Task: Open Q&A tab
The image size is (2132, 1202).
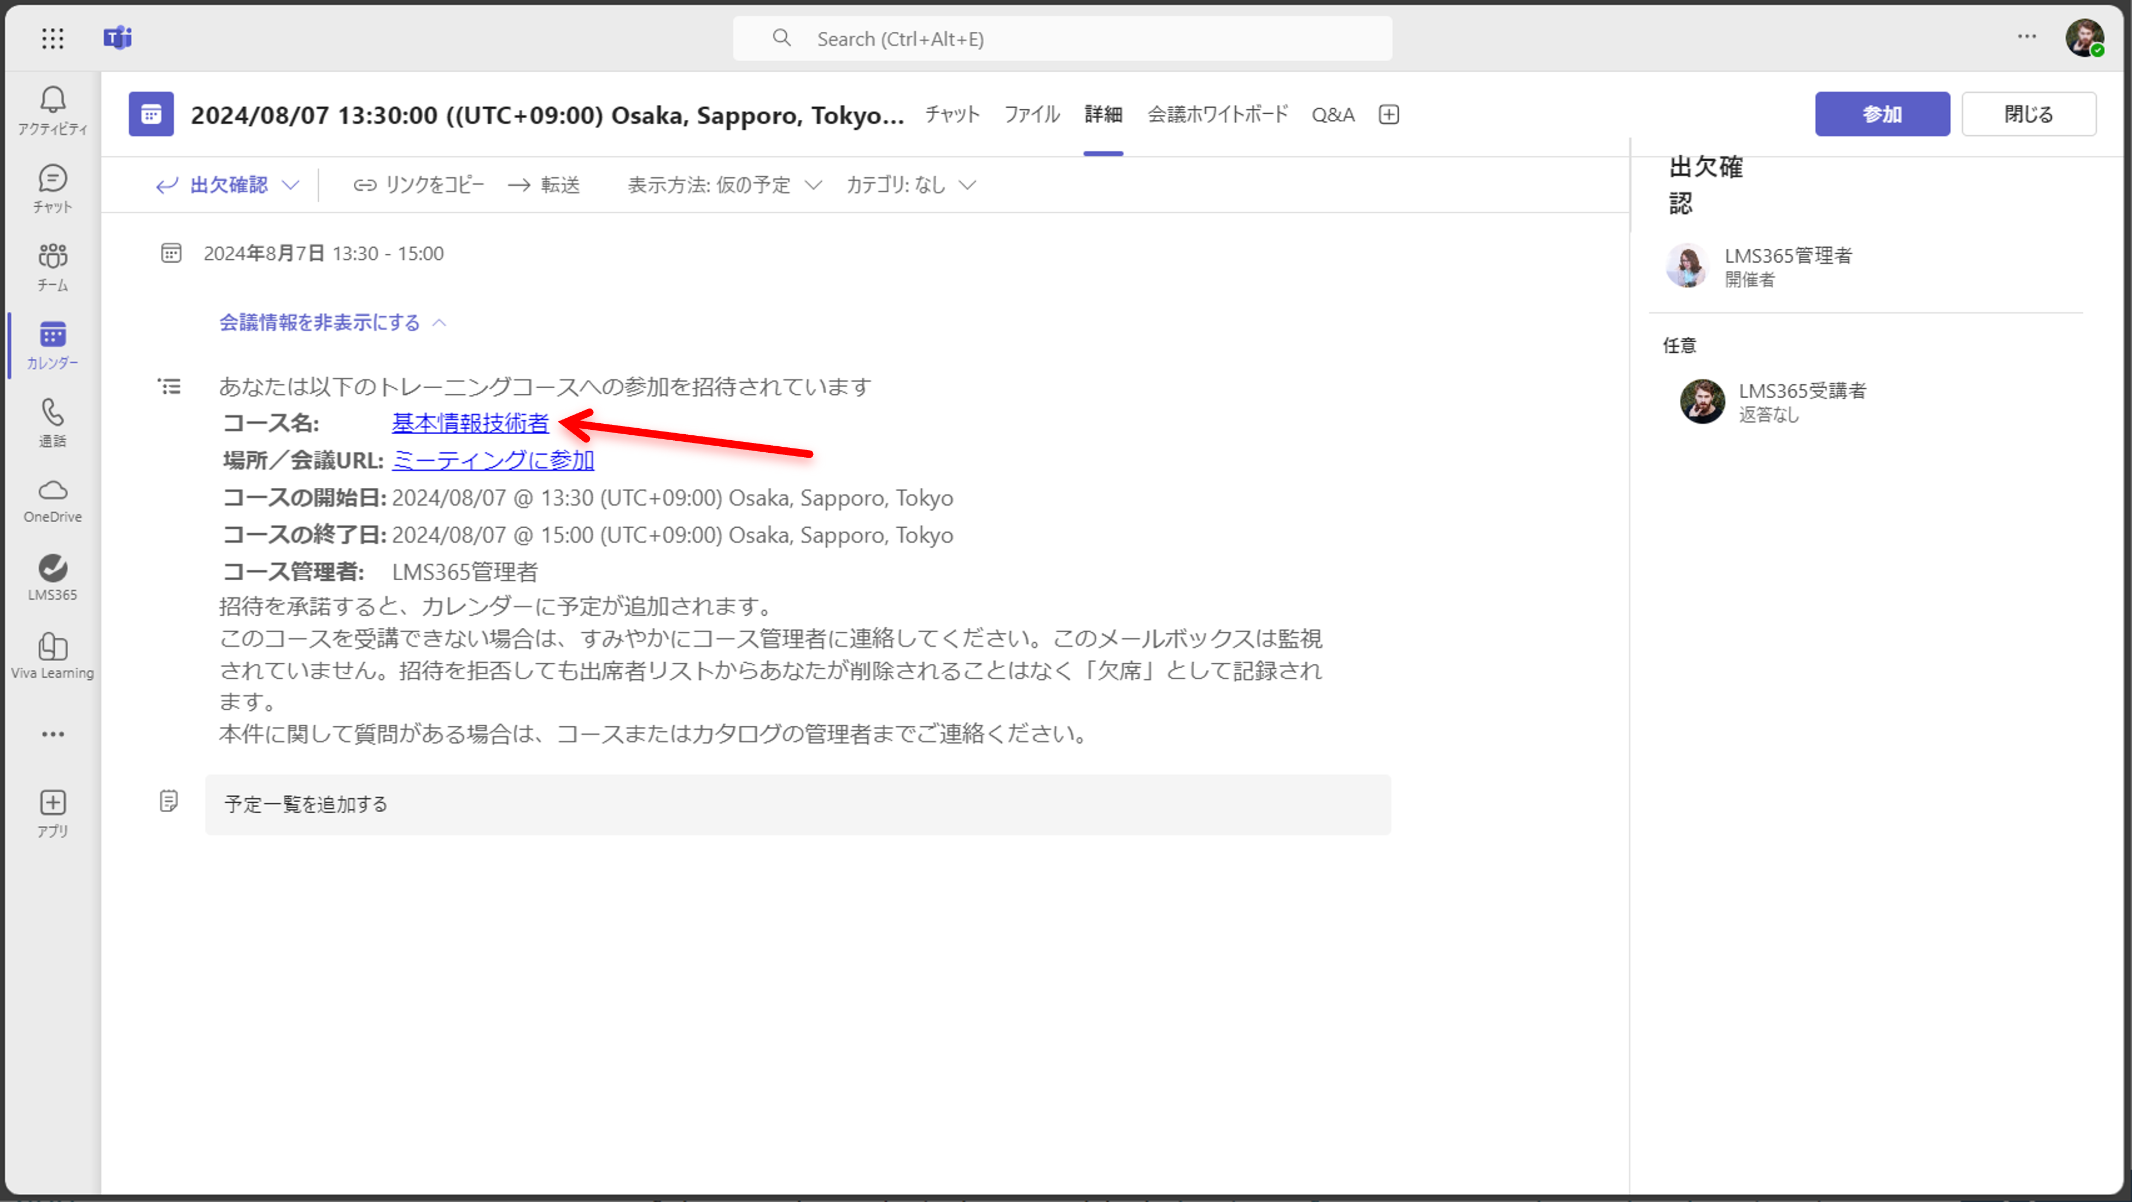Action: 1333,115
